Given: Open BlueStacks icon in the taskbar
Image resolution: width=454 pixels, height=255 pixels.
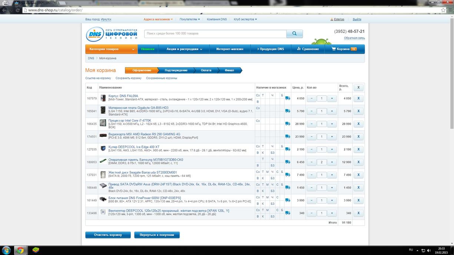Looking at the screenshot, I should click(36, 250).
